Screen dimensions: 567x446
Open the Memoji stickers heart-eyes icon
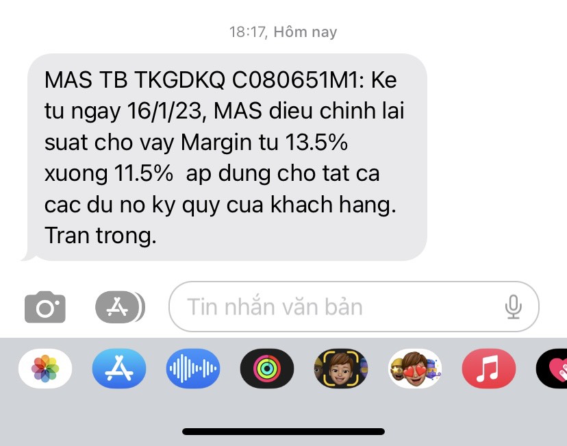coord(415,368)
